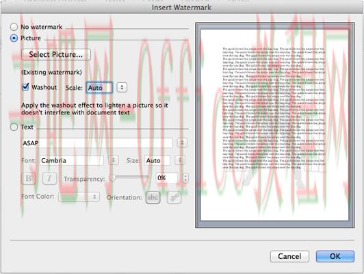
Task: Click the Cancel button
Action: (x=289, y=256)
